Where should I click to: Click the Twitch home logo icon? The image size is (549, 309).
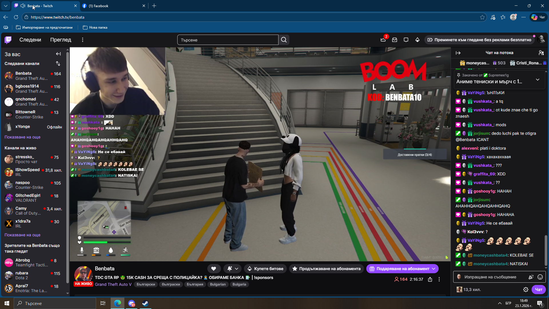click(x=8, y=40)
